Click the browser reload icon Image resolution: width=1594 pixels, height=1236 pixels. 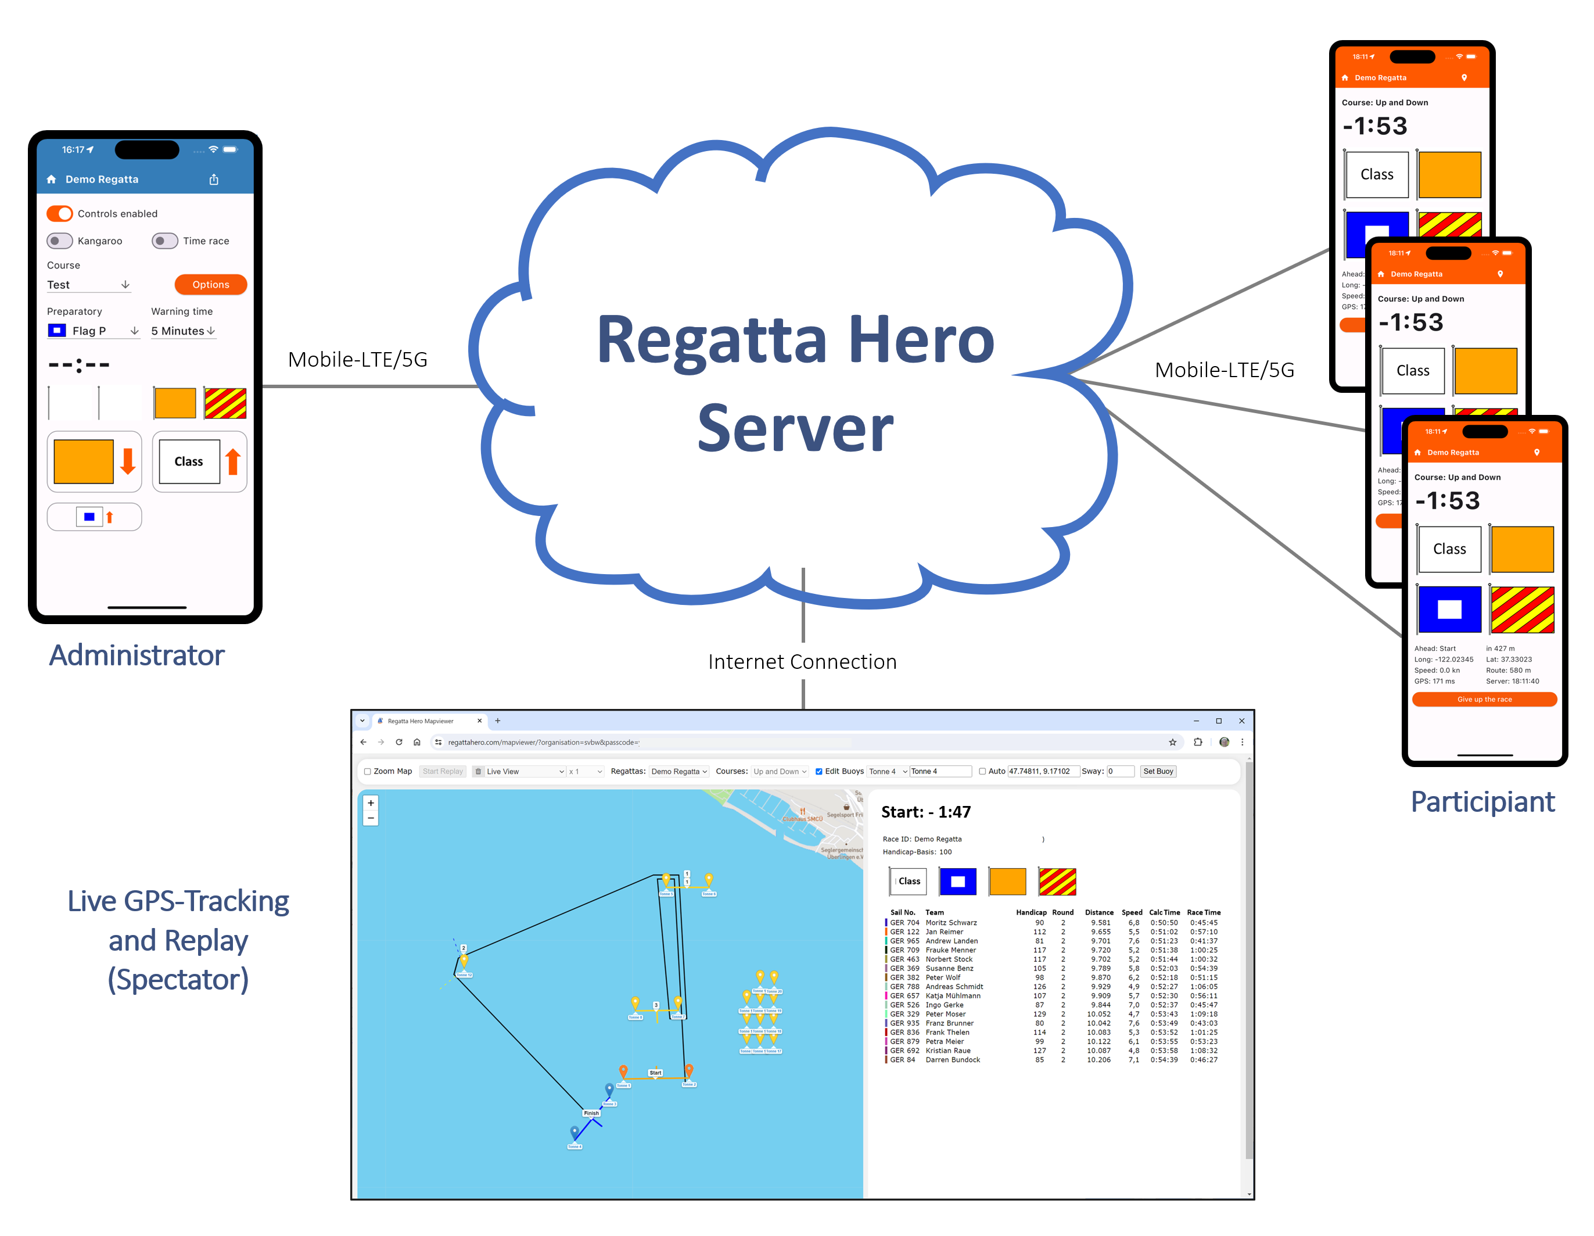click(399, 741)
